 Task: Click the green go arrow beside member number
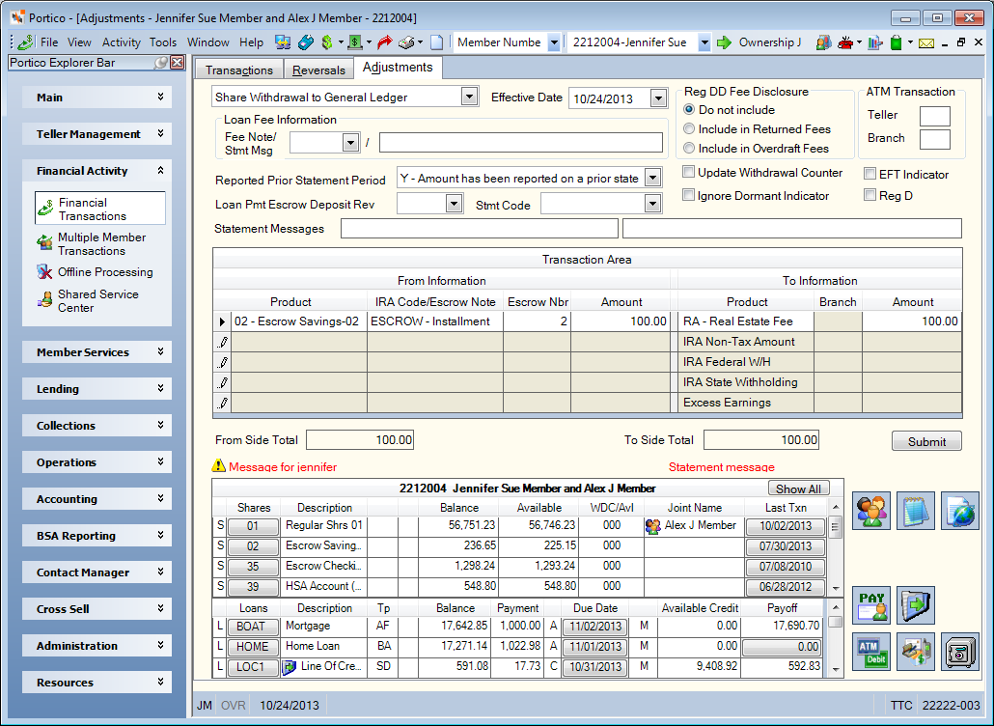click(724, 42)
